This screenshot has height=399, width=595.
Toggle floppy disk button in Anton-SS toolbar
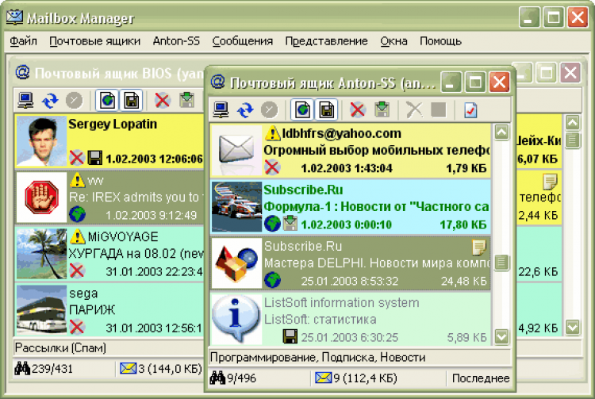pyautogui.click(x=326, y=110)
